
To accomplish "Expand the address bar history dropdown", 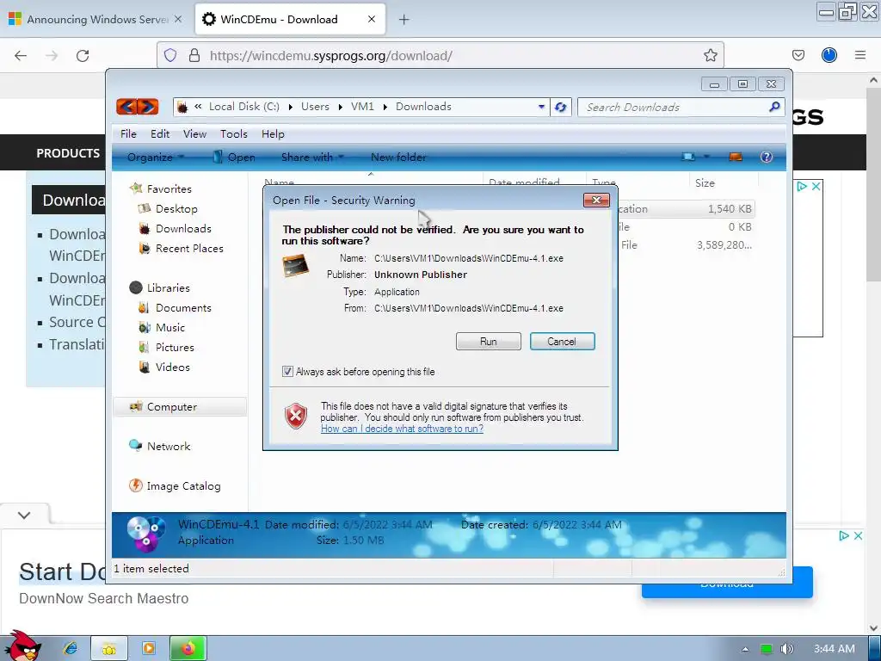I will coord(541,106).
